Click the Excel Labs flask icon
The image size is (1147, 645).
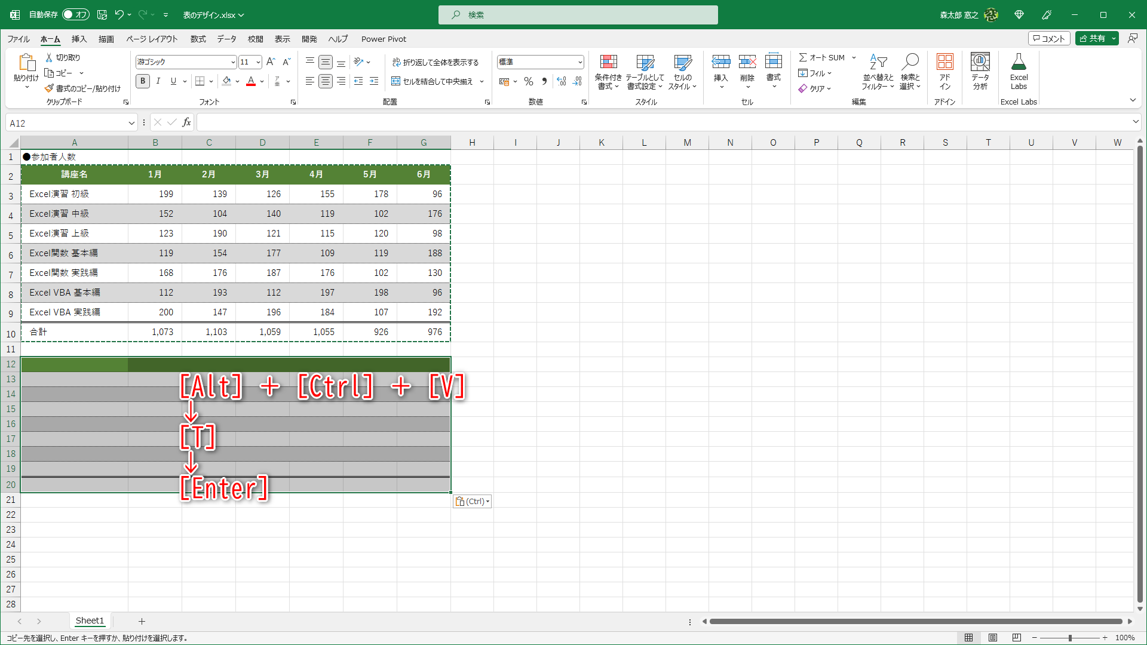(1019, 62)
